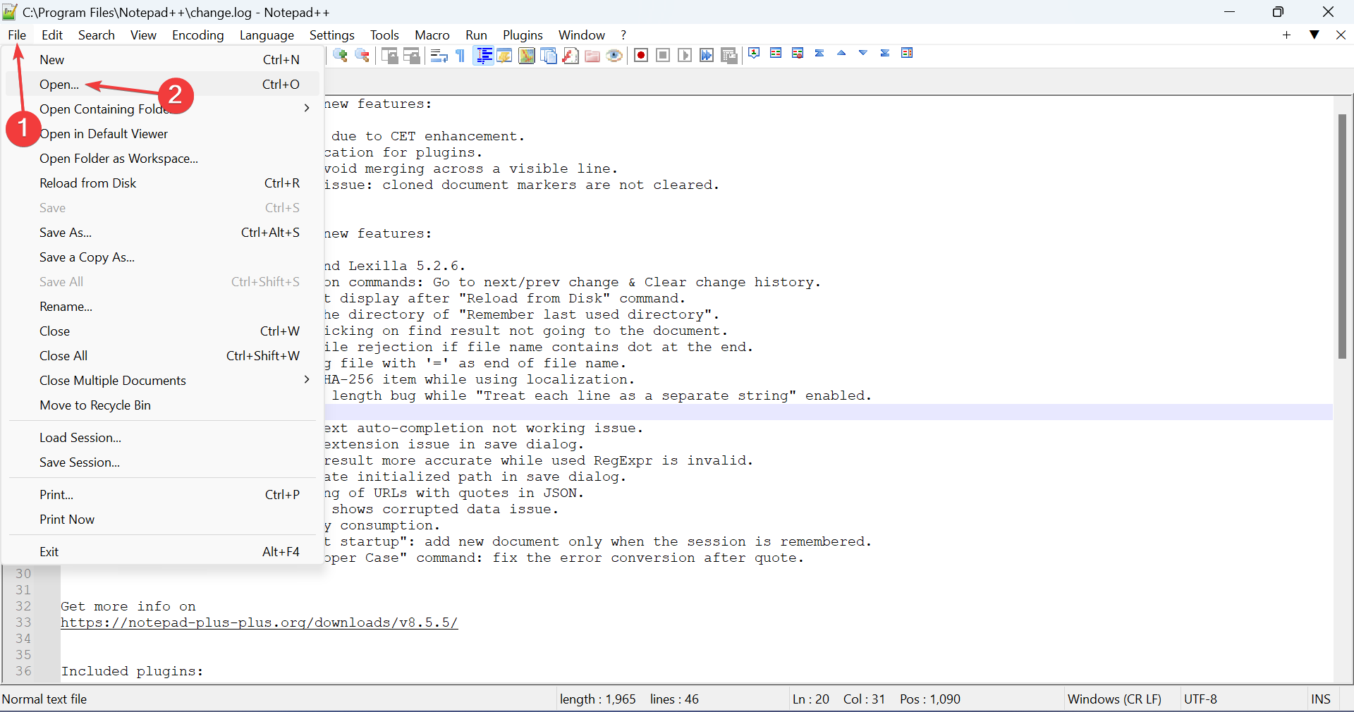Screen dimensions: 1354x712
Task: Open the Settings menu
Action: pos(332,35)
